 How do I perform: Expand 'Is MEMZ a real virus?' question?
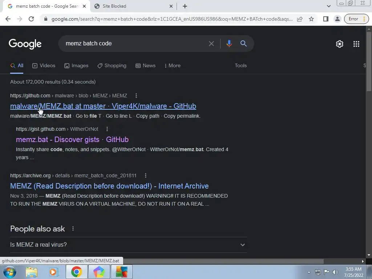pos(128,244)
